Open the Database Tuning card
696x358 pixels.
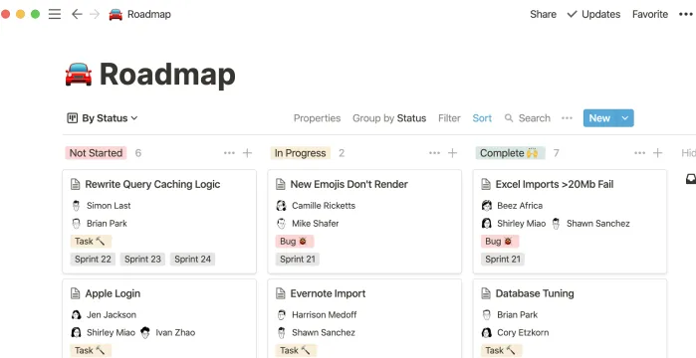click(x=570, y=318)
